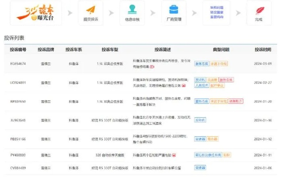Click the 投诉车系 column header
This screenshot has height=177, width=282.
pos(74,50)
